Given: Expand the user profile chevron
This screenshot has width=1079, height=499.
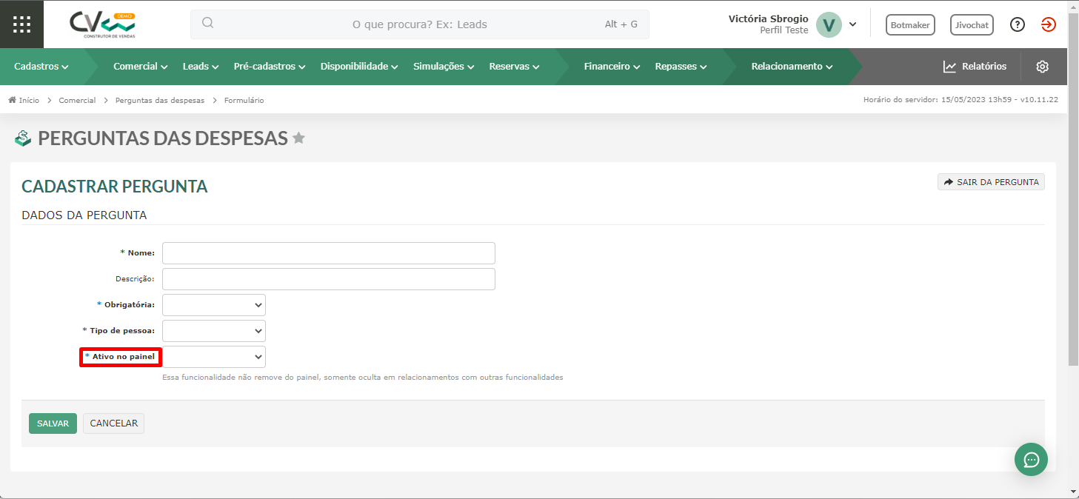Looking at the screenshot, I should (x=852, y=24).
